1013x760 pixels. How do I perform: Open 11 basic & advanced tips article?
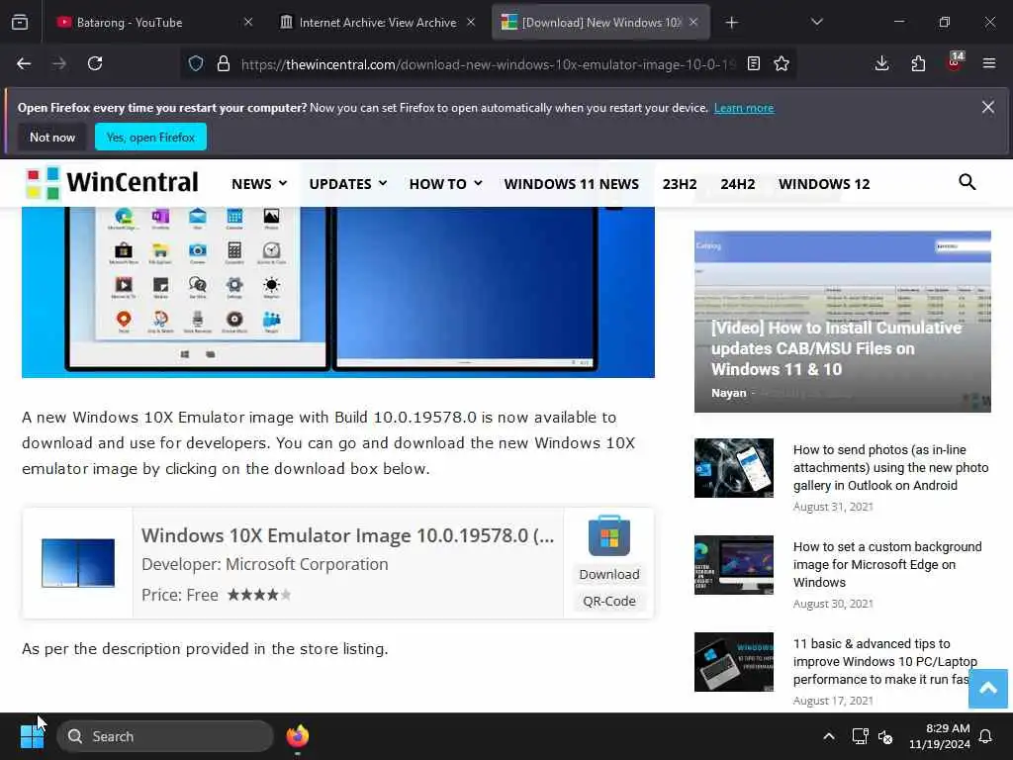click(885, 661)
